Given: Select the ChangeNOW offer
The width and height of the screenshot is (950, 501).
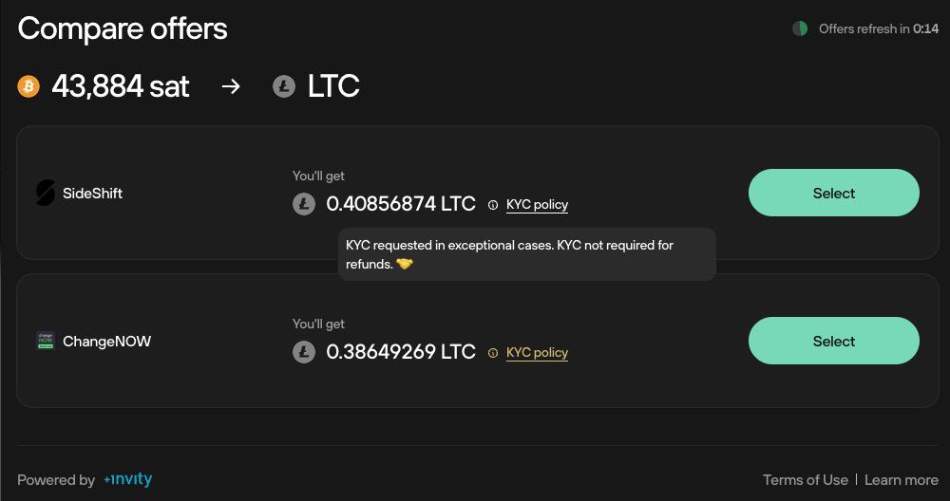Looking at the screenshot, I should (834, 341).
